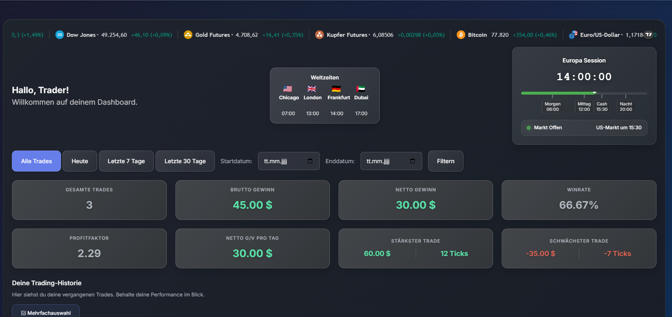Click the Weltzeiten heading

tap(325, 77)
